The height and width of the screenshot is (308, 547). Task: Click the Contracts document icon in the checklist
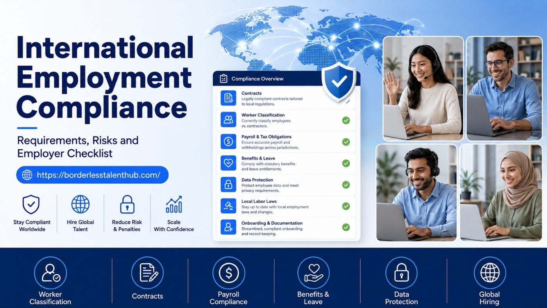[x=228, y=98]
